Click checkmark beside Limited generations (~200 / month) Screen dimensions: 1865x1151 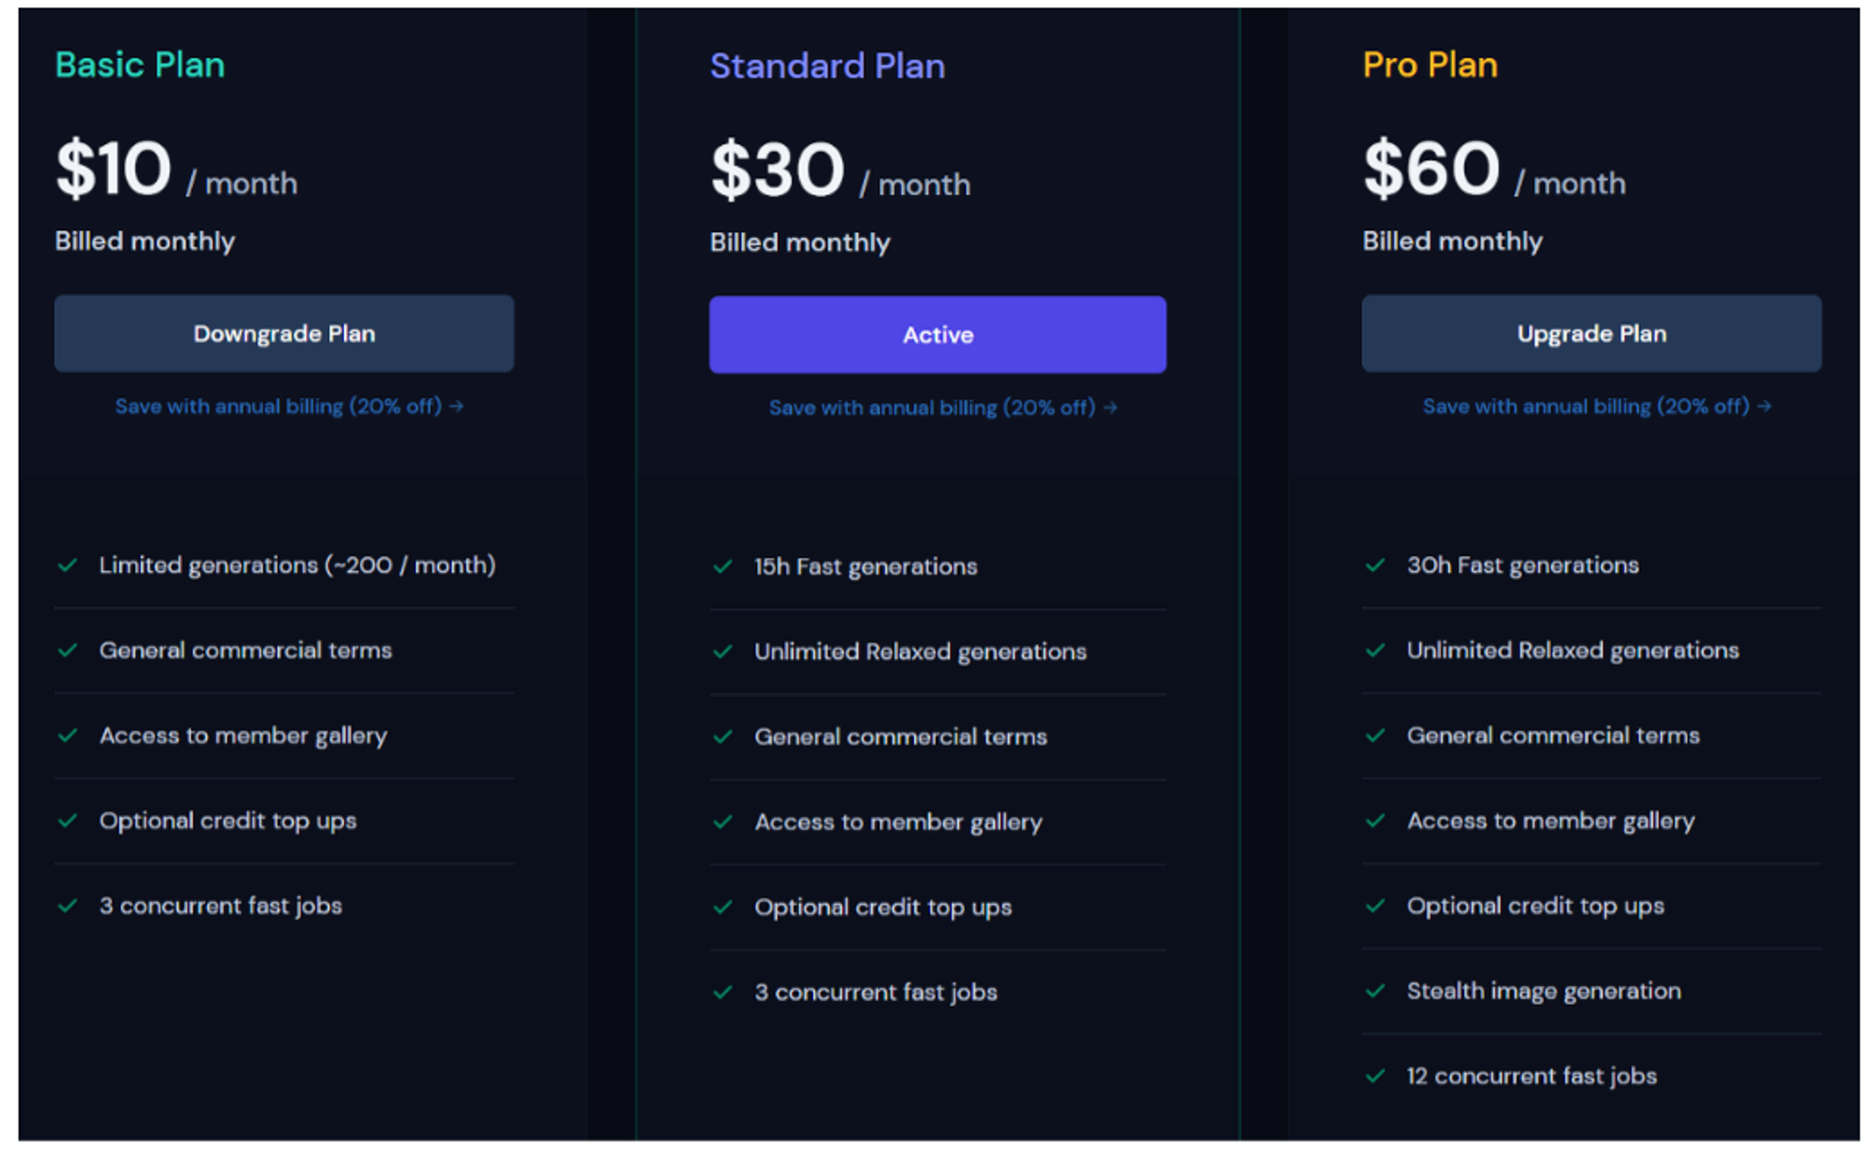[x=68, y=564]
